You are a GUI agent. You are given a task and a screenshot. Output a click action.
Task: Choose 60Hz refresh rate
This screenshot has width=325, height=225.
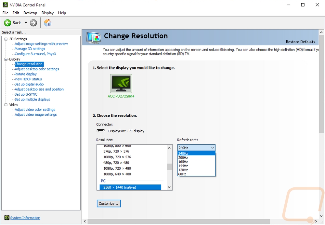pos(196,174)
